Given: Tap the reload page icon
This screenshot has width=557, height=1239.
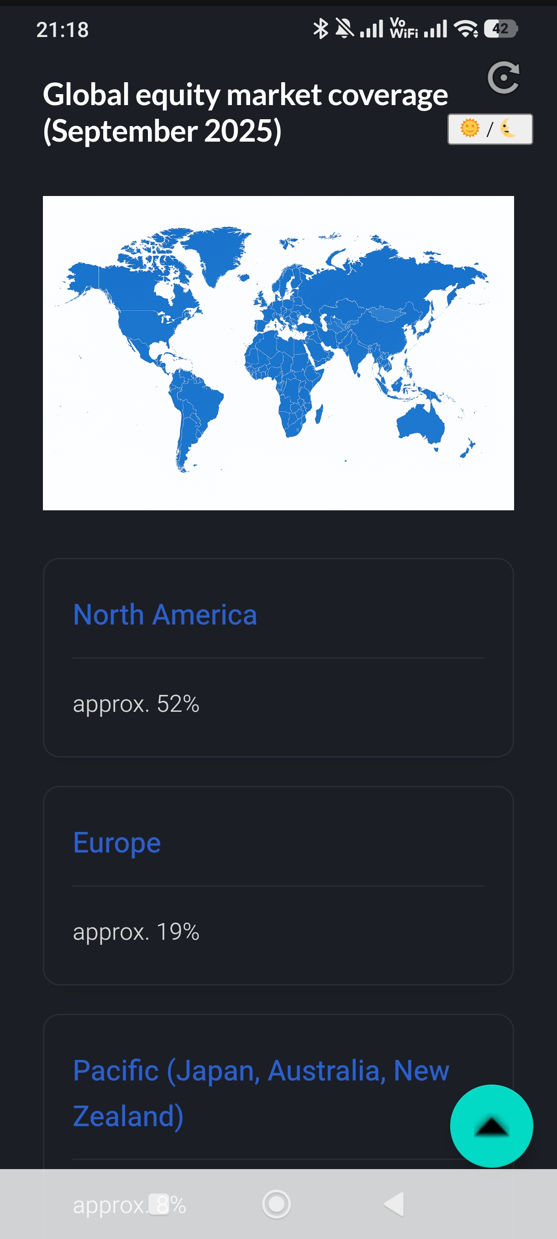Looking at the screenshot, I should (503, 78).
